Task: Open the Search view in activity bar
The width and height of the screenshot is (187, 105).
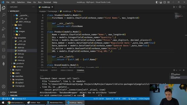Action: (x=4, y=15)
